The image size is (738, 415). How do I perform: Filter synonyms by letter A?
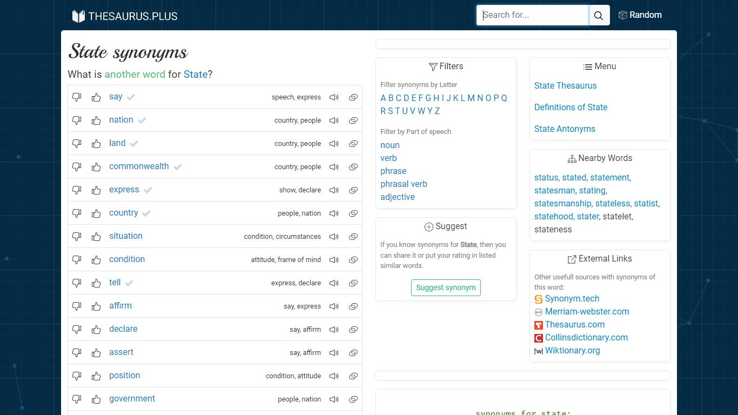pos(383,98)
